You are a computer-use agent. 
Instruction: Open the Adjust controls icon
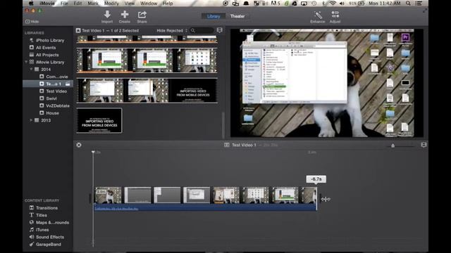[335, 14]
